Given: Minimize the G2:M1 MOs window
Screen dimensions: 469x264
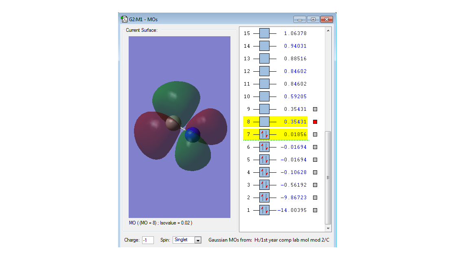Looking at the screenshot, I should click(x=300, y=20).
